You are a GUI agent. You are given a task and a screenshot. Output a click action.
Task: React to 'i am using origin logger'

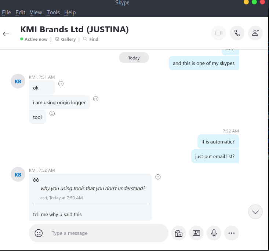(x=96, y=99)
